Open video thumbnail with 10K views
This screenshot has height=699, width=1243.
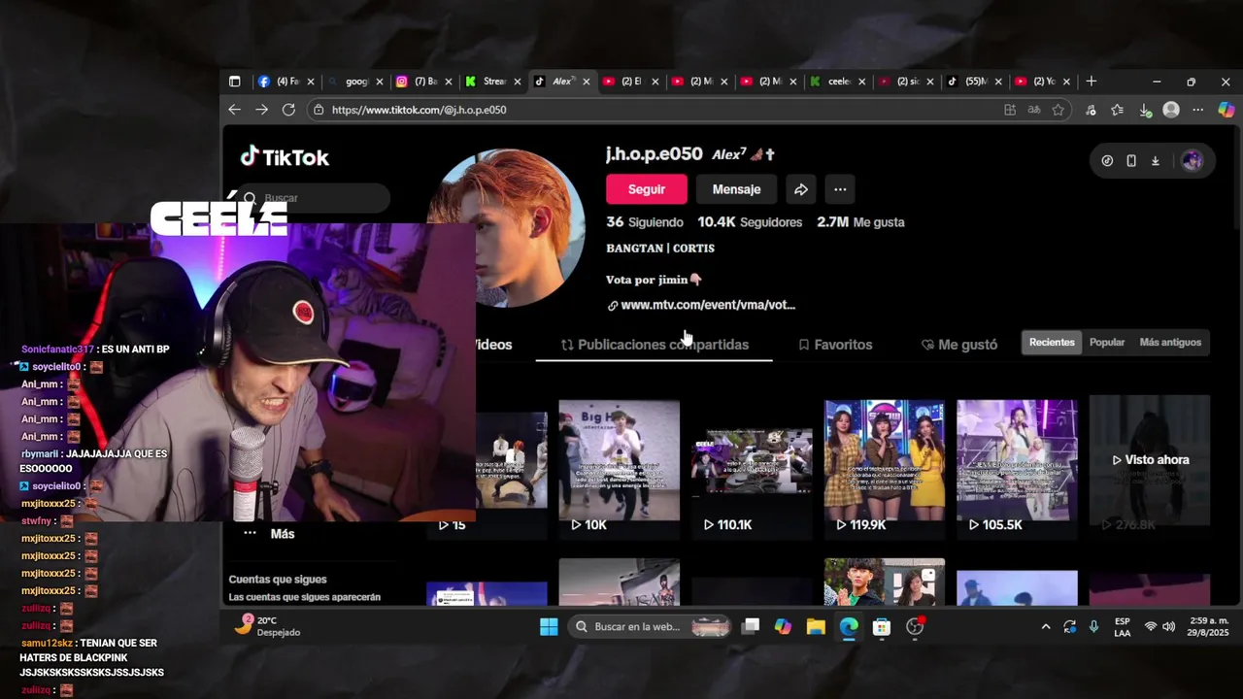coord(619,468)
